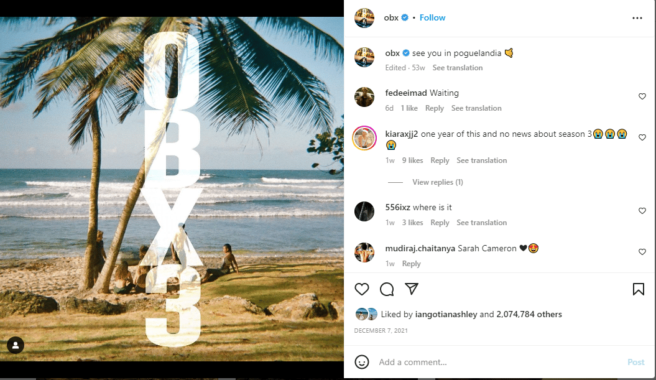656x380 pixels.
Task: Like mudiraj.chaitanya's comment
Action: (x=642, y=252)
